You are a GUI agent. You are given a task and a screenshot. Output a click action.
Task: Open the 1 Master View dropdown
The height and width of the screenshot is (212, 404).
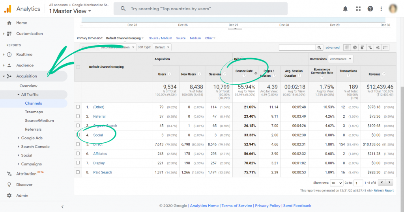click(x=70, y=11)
